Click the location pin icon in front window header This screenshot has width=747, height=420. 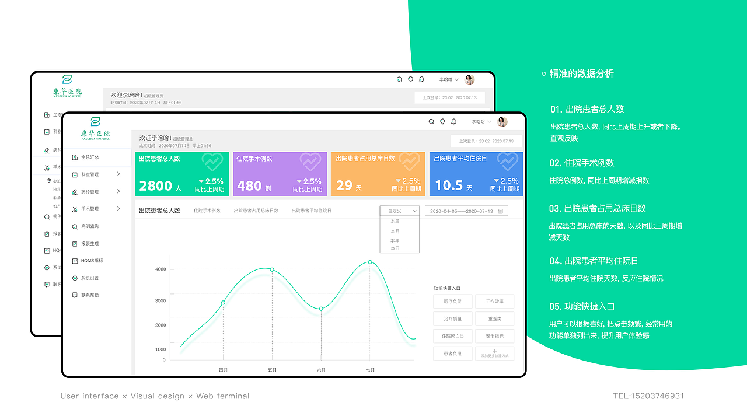click(x=442, y=121)
